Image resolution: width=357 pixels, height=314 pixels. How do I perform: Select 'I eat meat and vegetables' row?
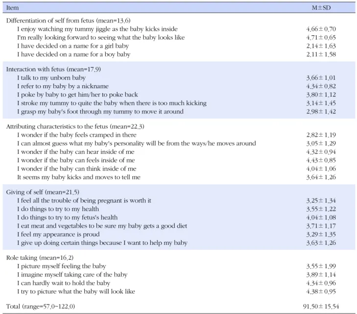click(102, 226)
